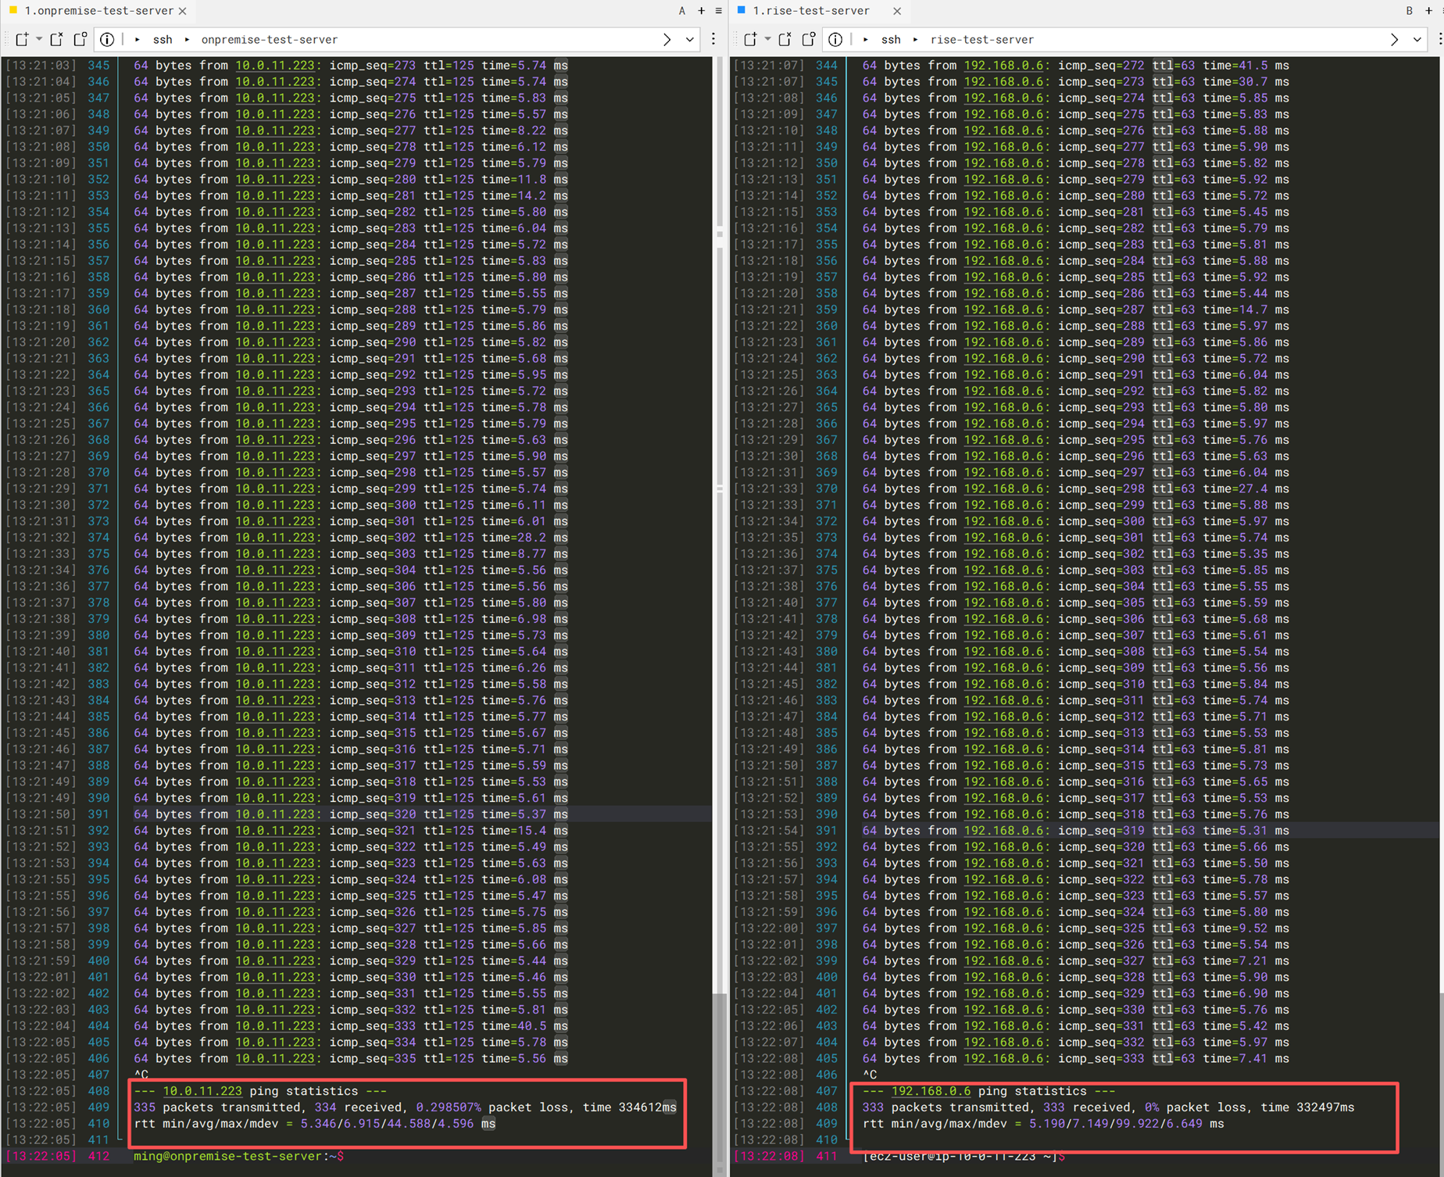1444x1177 pixels.
Task: Switch to the 1.onpremise-test-server tab
Action: point(98,11)
